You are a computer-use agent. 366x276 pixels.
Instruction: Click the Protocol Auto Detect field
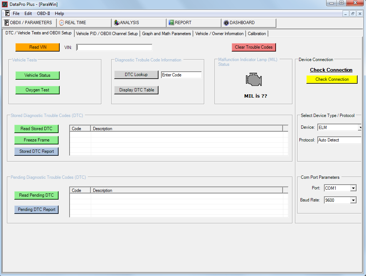click(x=339, y=140)
